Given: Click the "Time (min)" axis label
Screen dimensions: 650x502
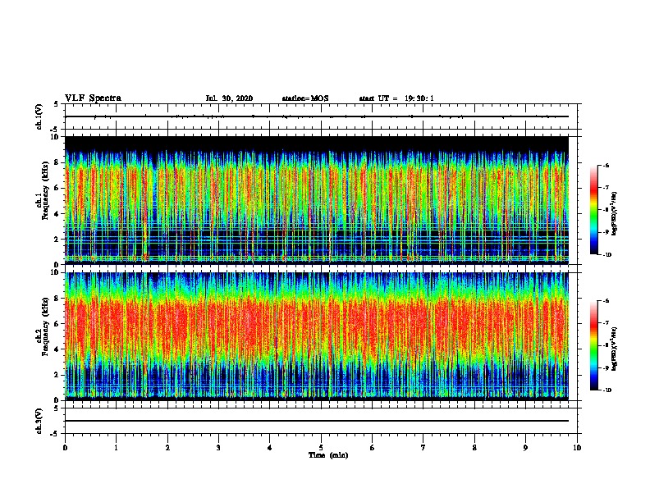Looking at the screenshot, I should [328, 455].
